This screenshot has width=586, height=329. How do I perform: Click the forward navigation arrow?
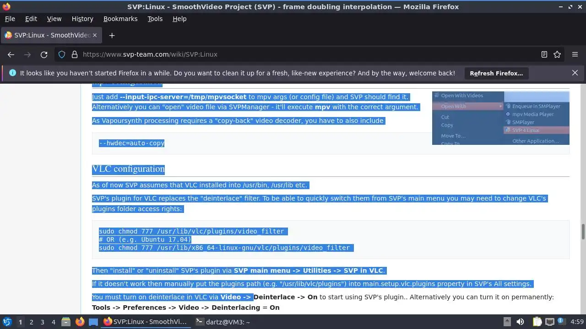point(27,54)
